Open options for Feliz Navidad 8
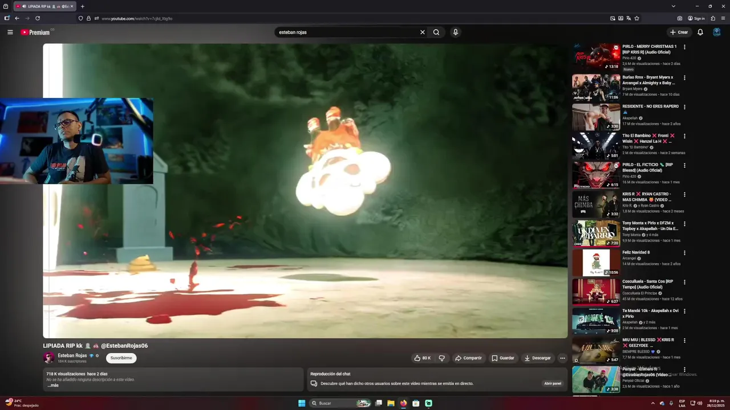Image resolution: width=730 pixels, height=410 pixels. pos(684,253)
